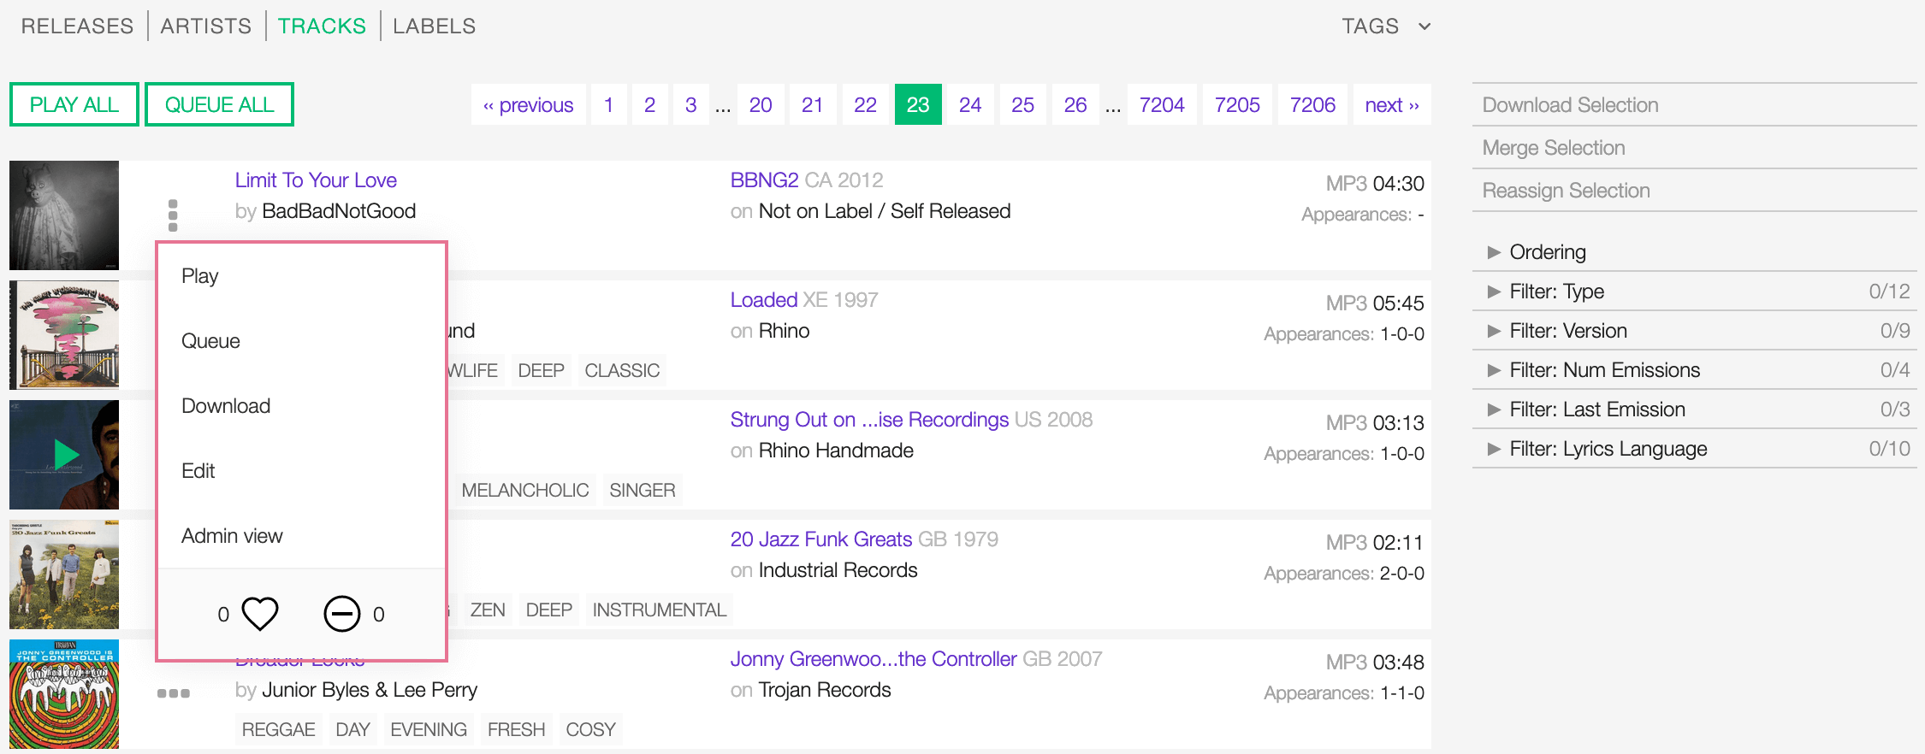
Task: Select the REGGAE tag
Action: pyautogui.click(x=278, y=729)
